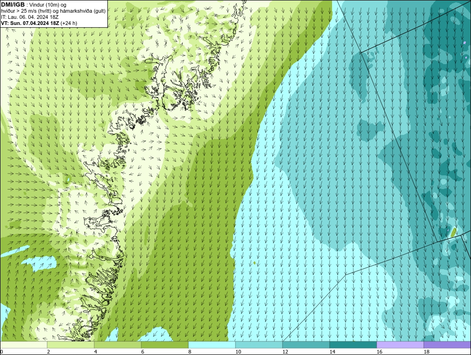Click the 2–4 m/s light green swatch
Viewport: 471px width, 355px height.
click(71, 345)
